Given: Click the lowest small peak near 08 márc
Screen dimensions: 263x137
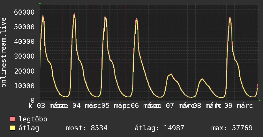Looking at the screenshot, I should point(202,79).
